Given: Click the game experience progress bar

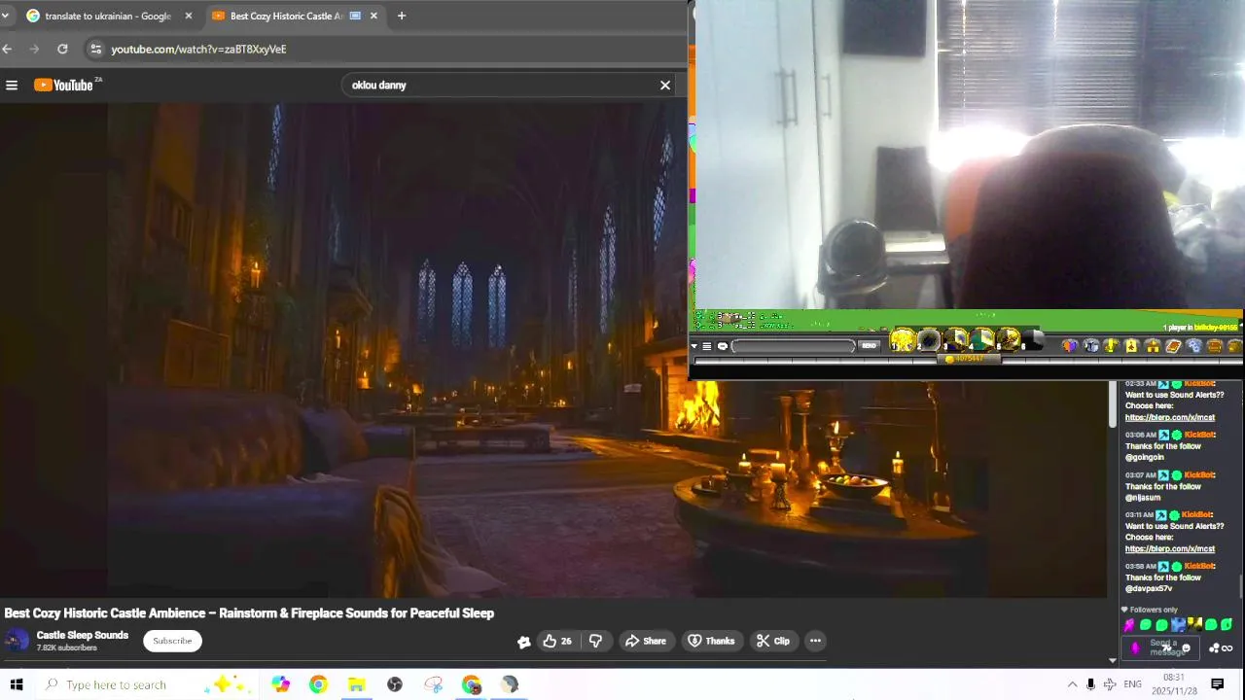Looking at the screenshot, I should 967,362.
